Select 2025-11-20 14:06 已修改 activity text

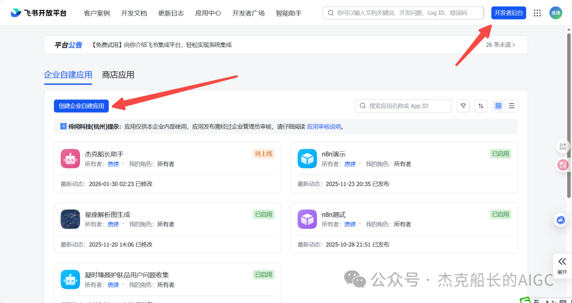pos(121,244)
